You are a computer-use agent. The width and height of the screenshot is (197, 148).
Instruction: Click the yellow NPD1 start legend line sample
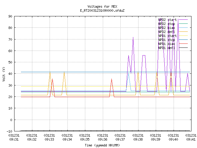(183, 36)
